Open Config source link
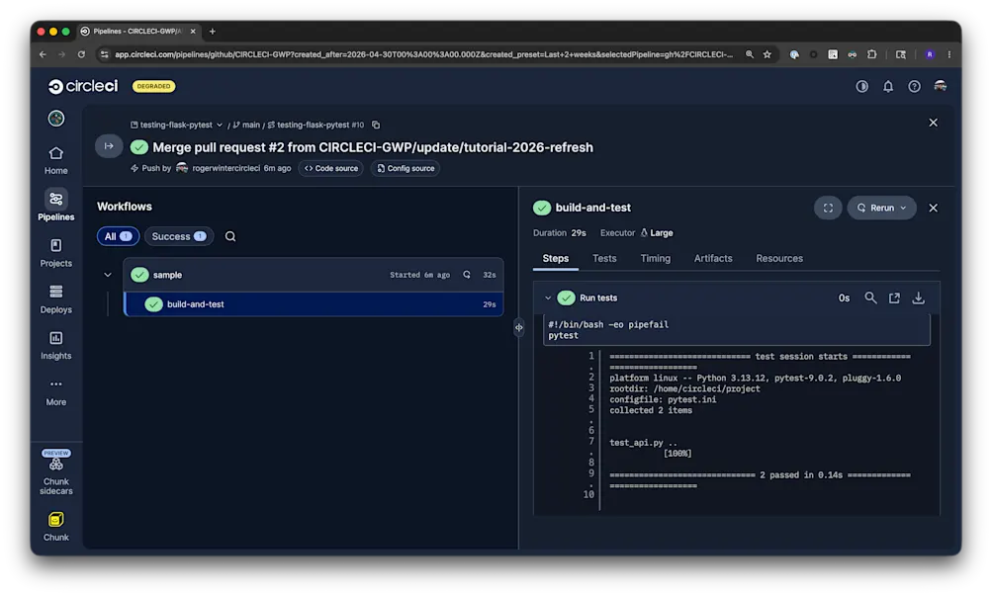The image size is (992, 596). (x=406, y=168)
